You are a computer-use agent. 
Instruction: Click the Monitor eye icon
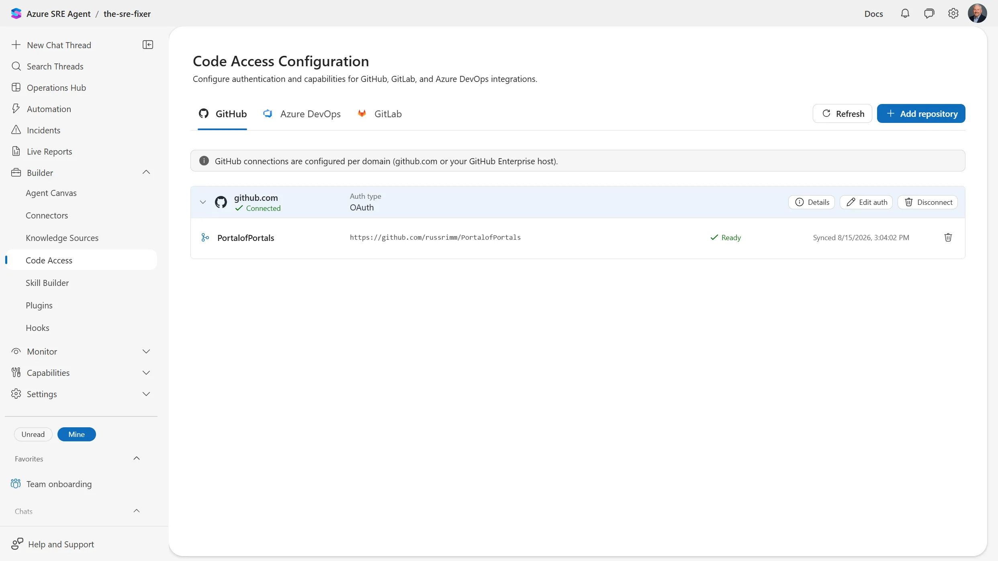click(x=16, y=351)
